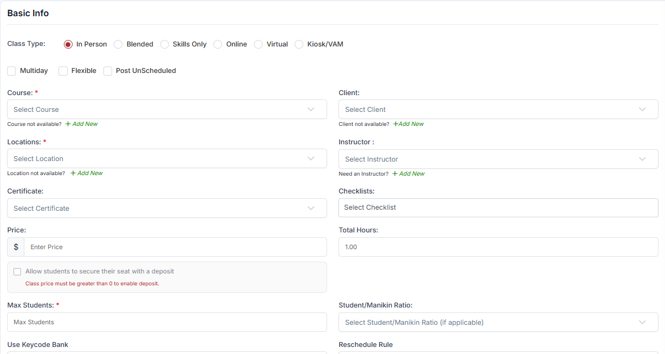The height and width of the screenshot is (354, 665).
Task: Click Add New under Locations field
Action: [x=87, y=173]
